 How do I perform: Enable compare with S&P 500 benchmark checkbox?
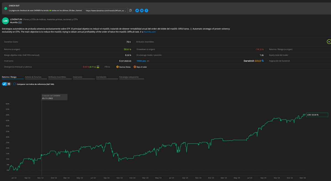click(15, 84)
